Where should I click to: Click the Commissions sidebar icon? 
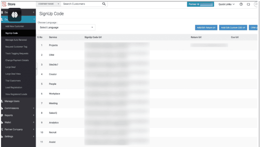[x=2, y=108]
